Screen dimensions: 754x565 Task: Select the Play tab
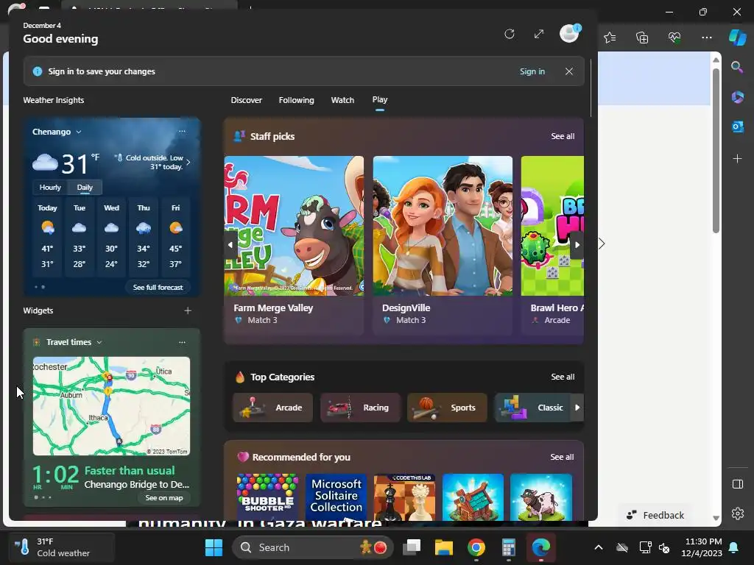click(379, 99)
